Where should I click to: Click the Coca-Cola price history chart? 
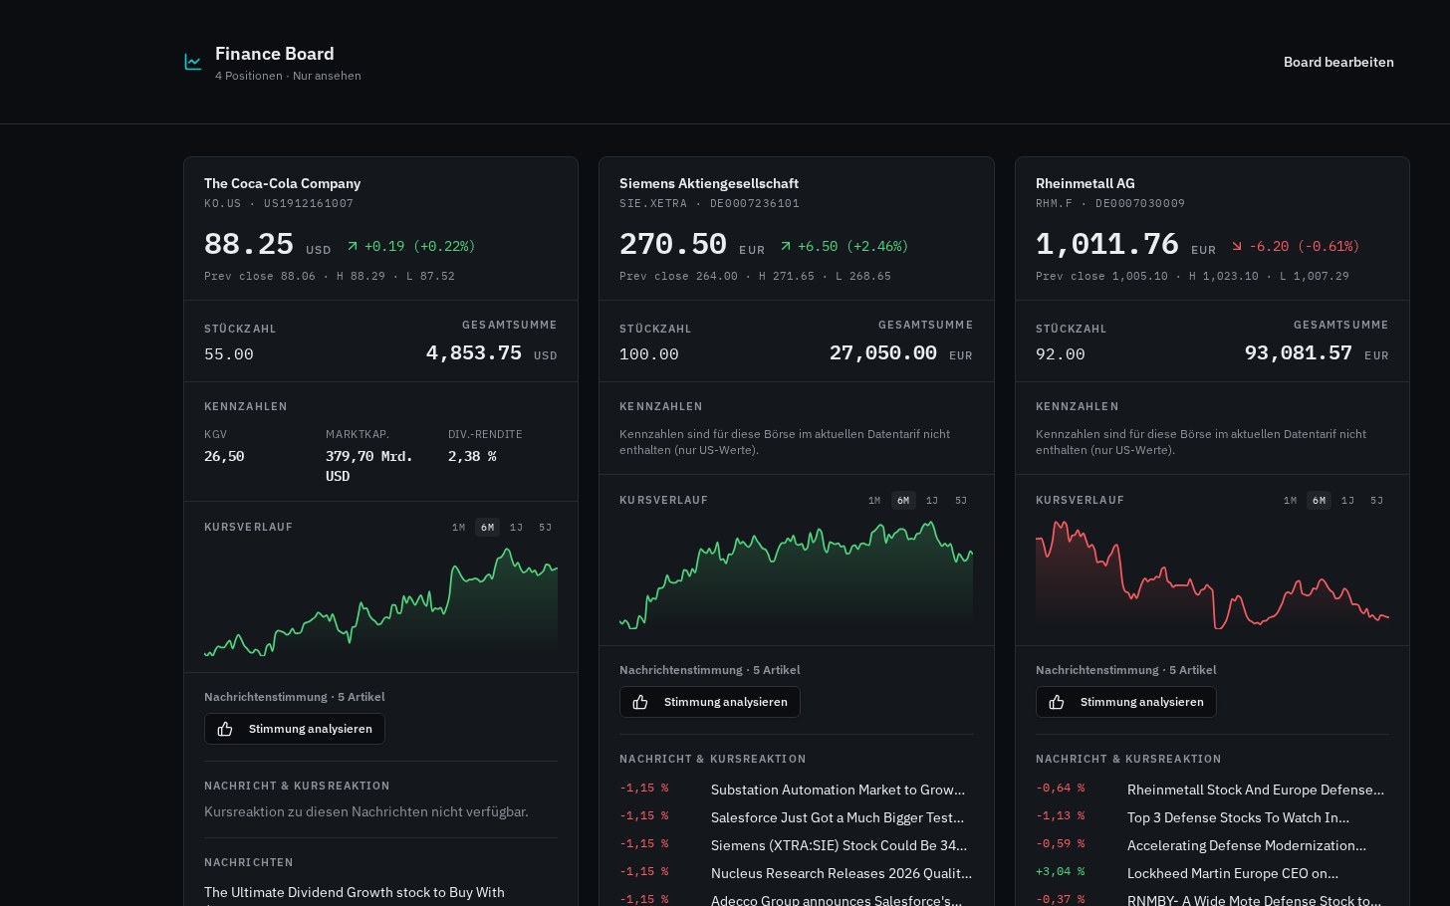380,600
